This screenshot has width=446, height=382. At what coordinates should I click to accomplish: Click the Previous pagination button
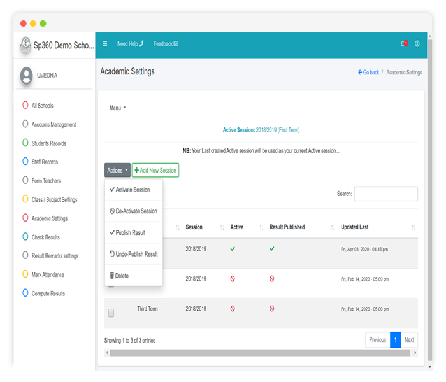377,340
